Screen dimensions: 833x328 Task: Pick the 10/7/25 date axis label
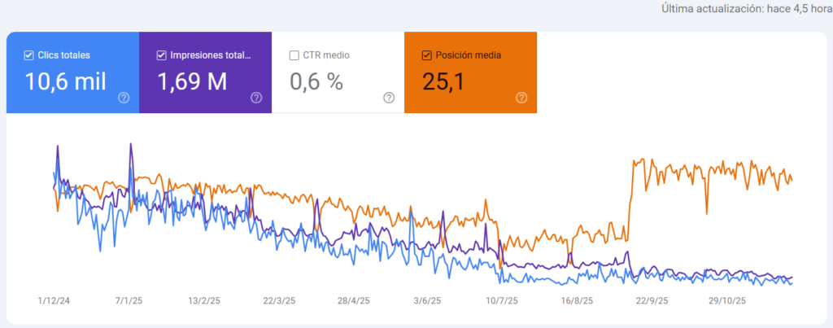point(502,300)
